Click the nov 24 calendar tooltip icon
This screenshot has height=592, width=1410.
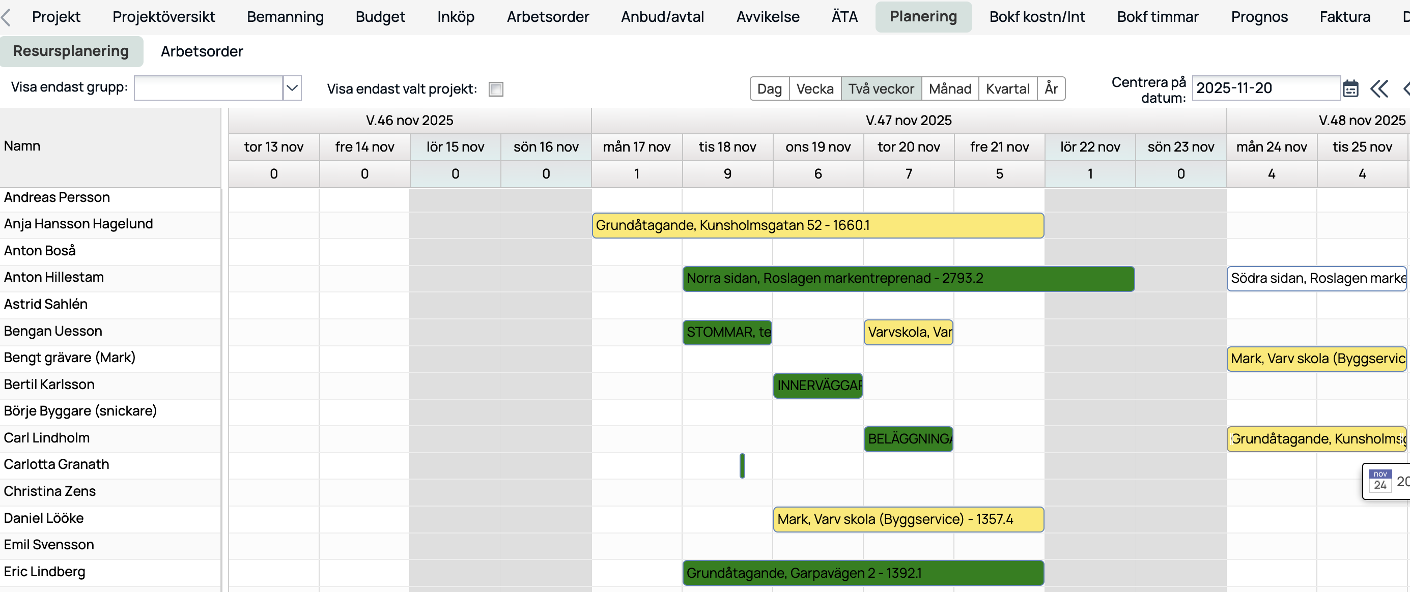click(x=1380, y=481)
